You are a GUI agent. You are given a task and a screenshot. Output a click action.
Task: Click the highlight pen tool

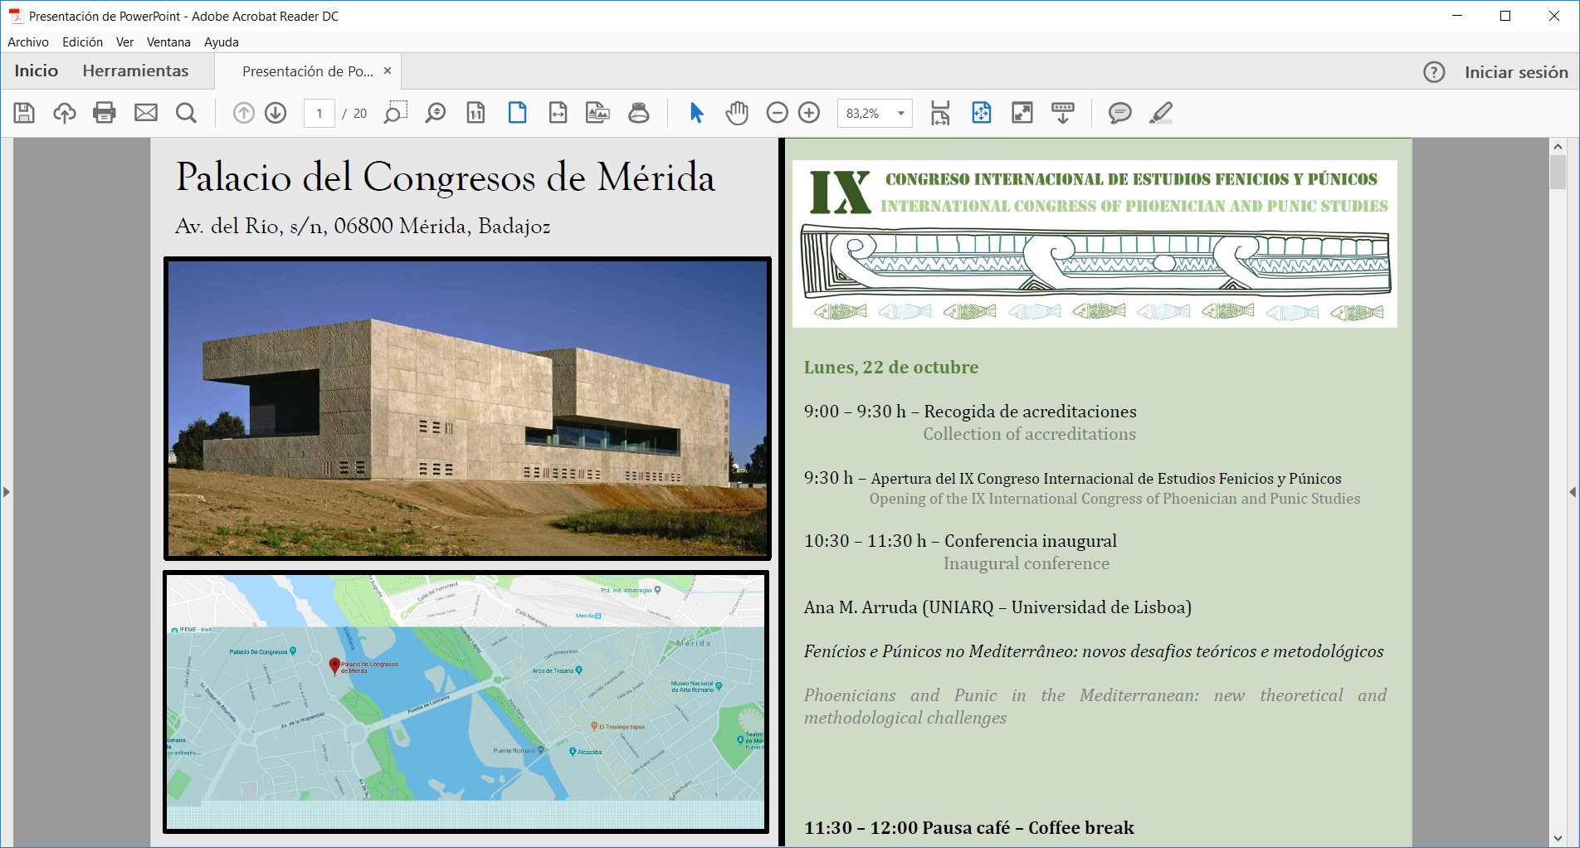click(x=1161, y=113)
